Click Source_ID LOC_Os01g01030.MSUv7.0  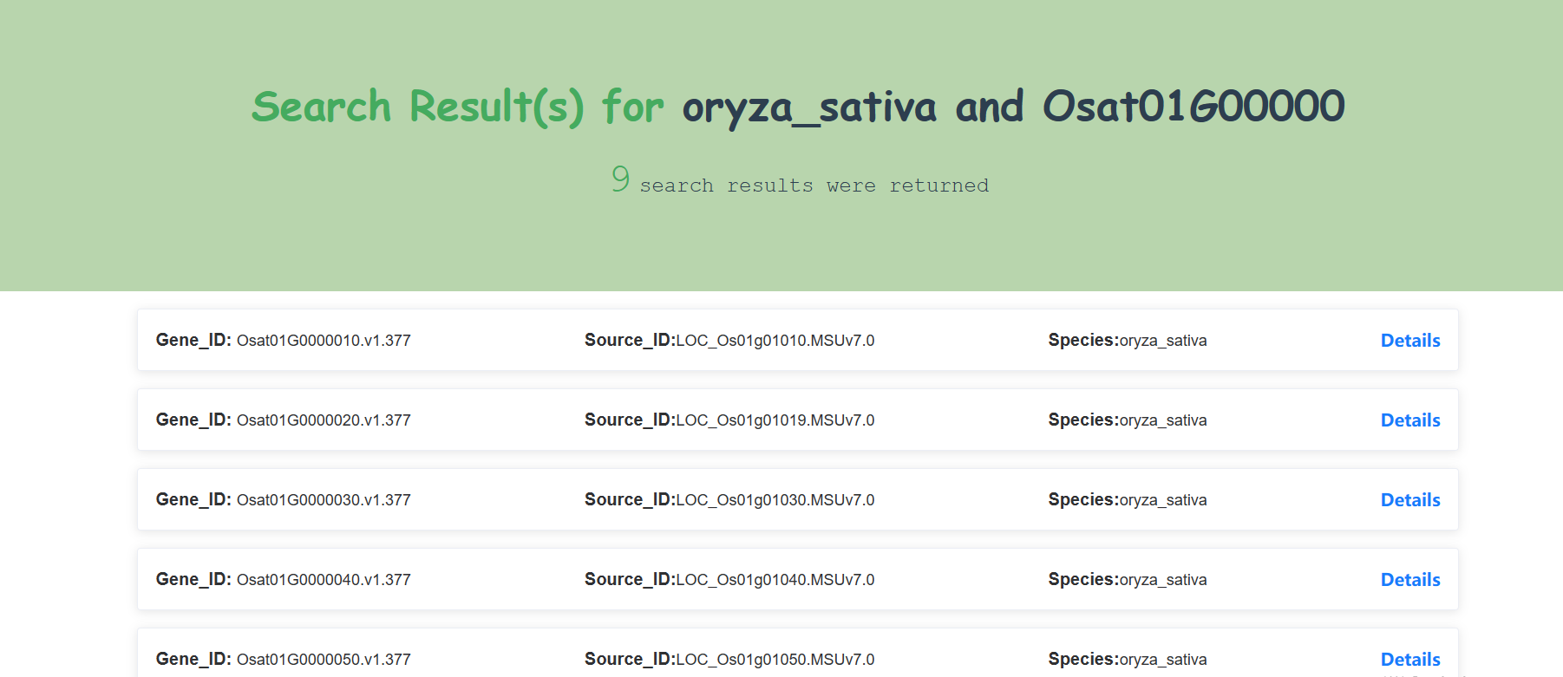[774, 500]
